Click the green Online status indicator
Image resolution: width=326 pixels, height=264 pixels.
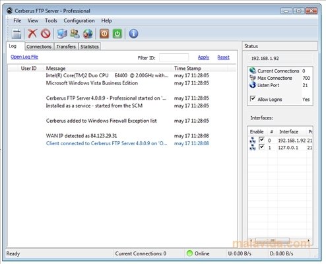[x=189, y=253]
